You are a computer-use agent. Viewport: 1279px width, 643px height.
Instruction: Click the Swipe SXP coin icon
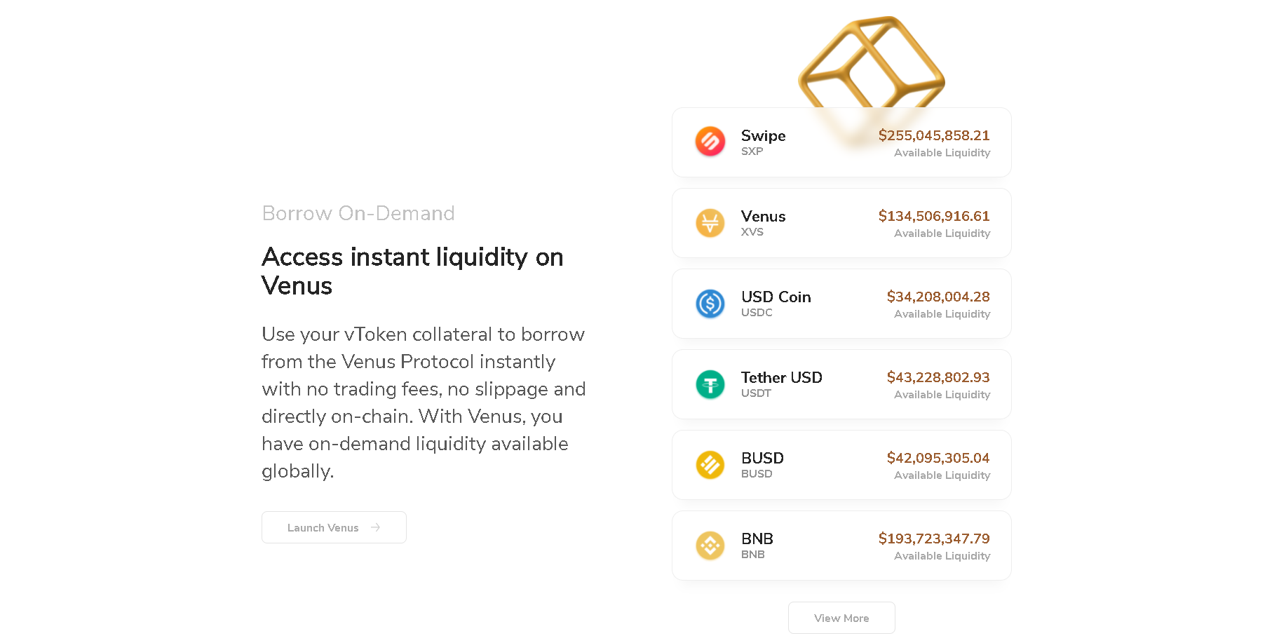tap(710, 142)
